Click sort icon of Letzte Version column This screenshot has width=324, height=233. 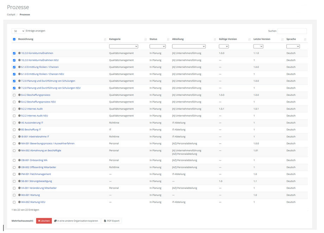point(282,39)
